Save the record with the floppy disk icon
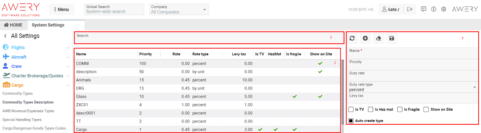Image resolution: width=481 pixels, height=133 pixels. (392, 39)
